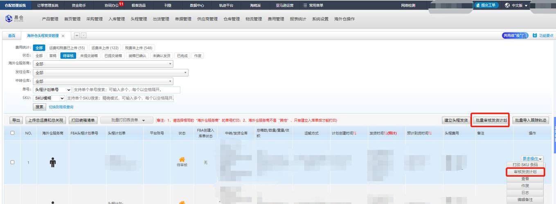The image size is (556, 204).
Task: Sort by 发货时间 arrows
Action: click(385, 133)
